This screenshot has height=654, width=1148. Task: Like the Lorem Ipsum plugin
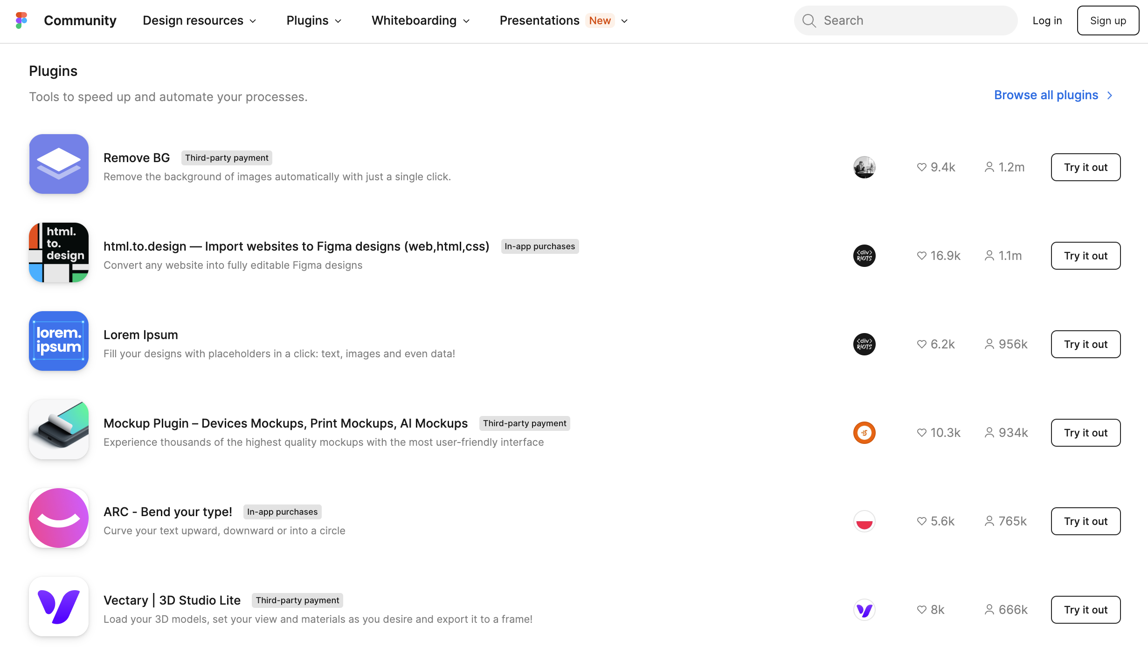[921, 344]
